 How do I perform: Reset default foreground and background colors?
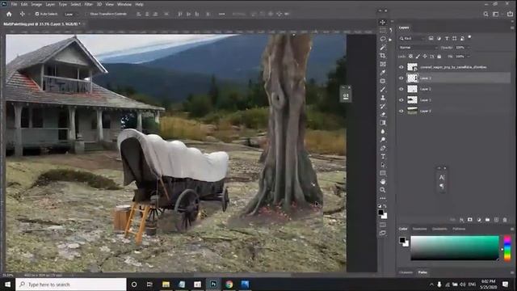[380, 206]
